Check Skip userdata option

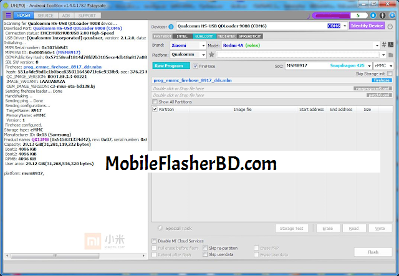[x=205, y=254]
